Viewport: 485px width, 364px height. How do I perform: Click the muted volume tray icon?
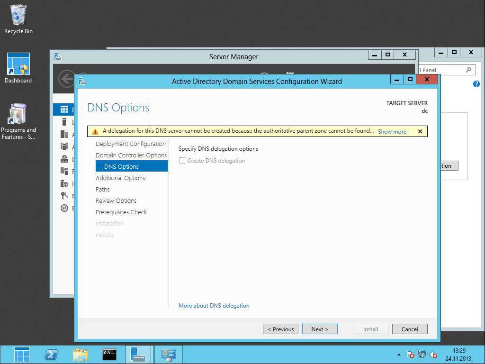point(433,355)
